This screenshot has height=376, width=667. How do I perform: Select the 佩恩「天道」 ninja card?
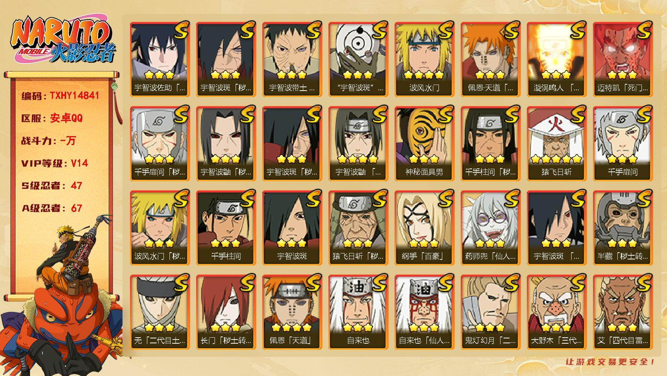[x=292, y=312]
